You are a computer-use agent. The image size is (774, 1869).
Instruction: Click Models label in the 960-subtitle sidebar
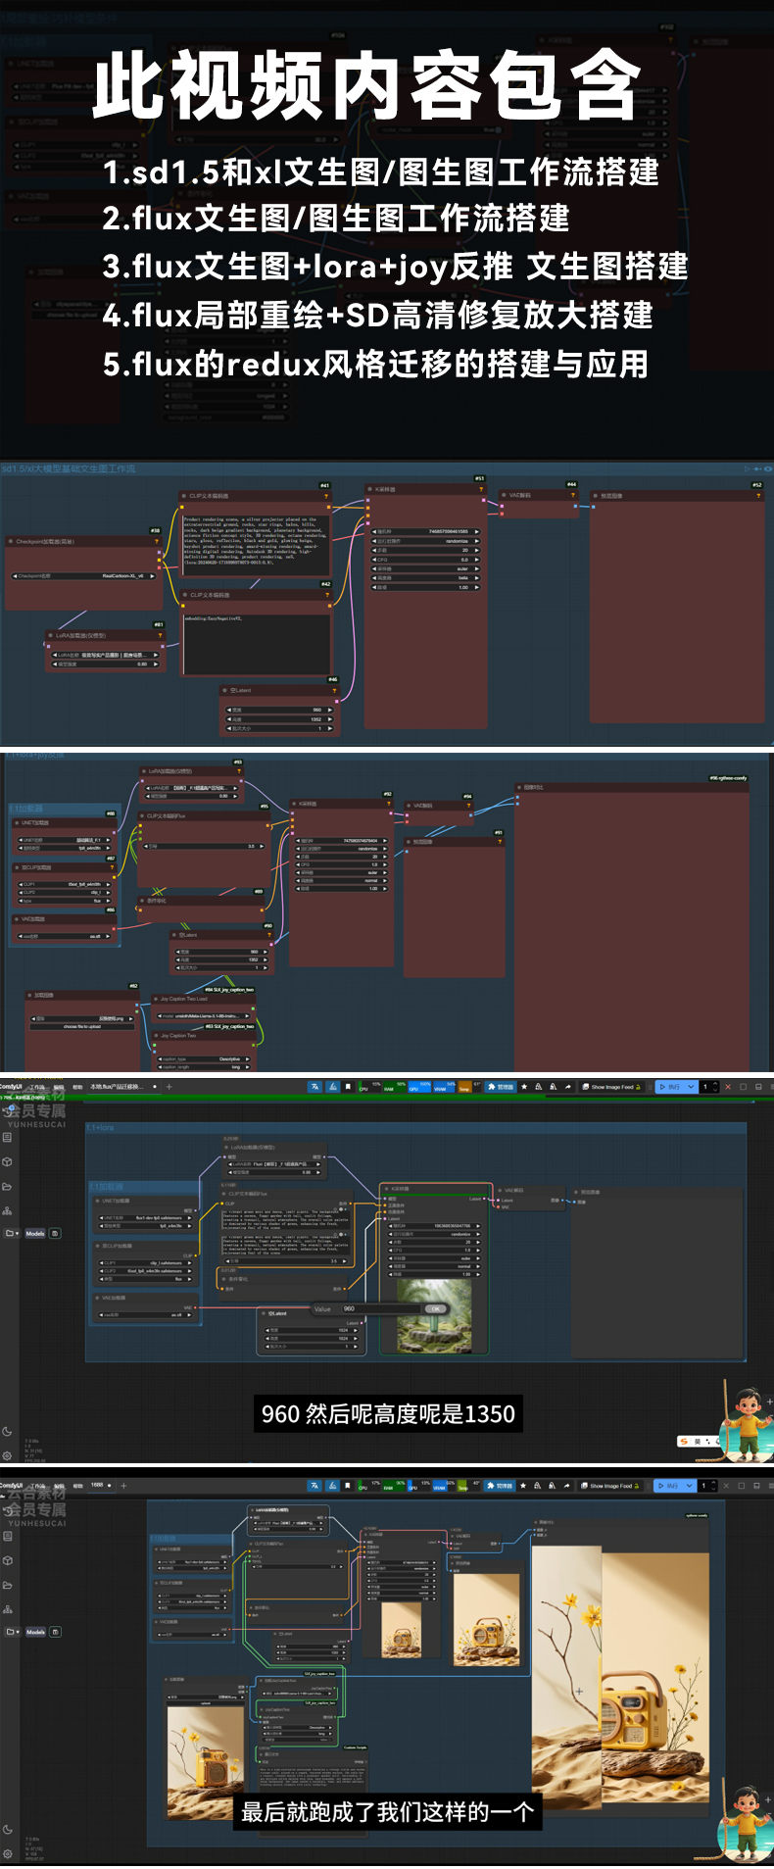point(35,1233)
